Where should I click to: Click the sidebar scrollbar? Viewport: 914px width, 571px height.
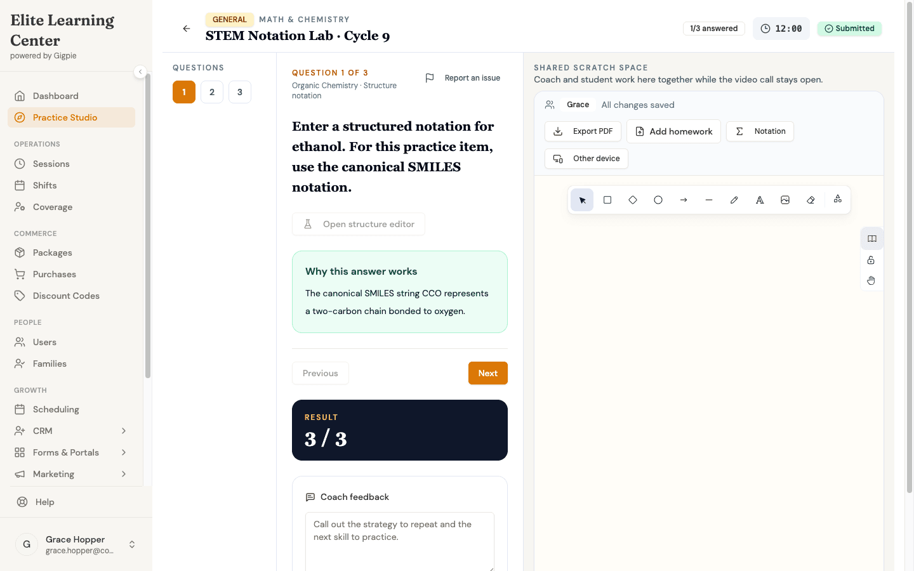pos(148,225)
